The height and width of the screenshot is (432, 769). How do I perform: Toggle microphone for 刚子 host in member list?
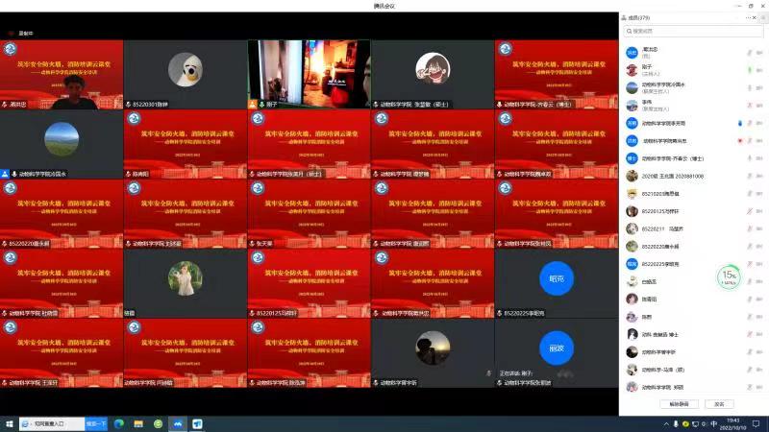click(x=749, y=70)
